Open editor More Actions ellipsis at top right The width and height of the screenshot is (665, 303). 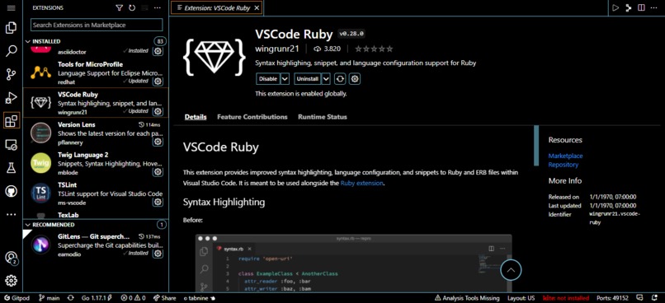(654, 7)
